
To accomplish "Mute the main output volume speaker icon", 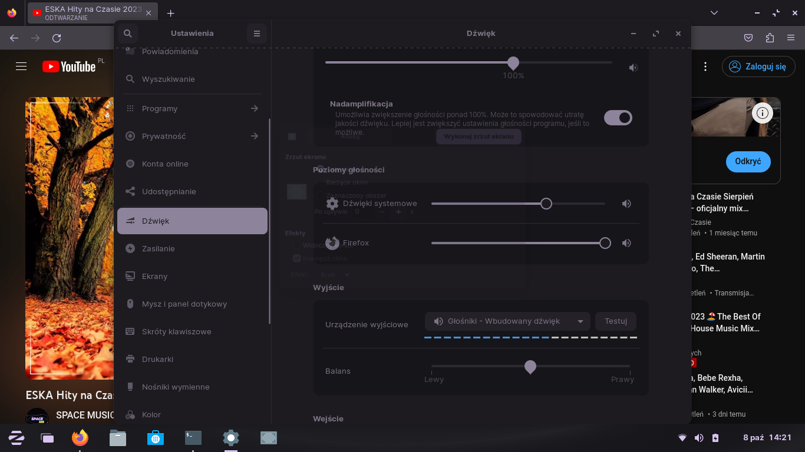I will click(x=633, y=68).
